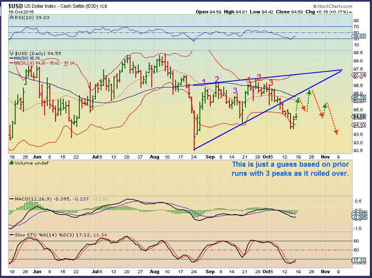Click the 'ICE' exchange label in title
Viewport: 372px width, 278px height.
pyautogui.click(x=104, y=6)
